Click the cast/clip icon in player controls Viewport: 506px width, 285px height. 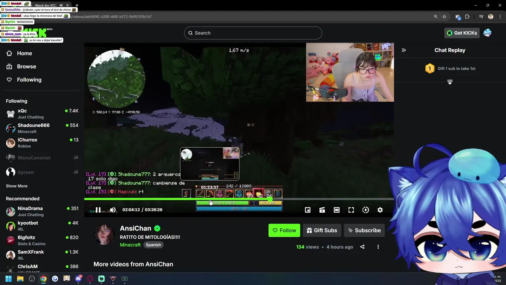[x=322, y=210]
